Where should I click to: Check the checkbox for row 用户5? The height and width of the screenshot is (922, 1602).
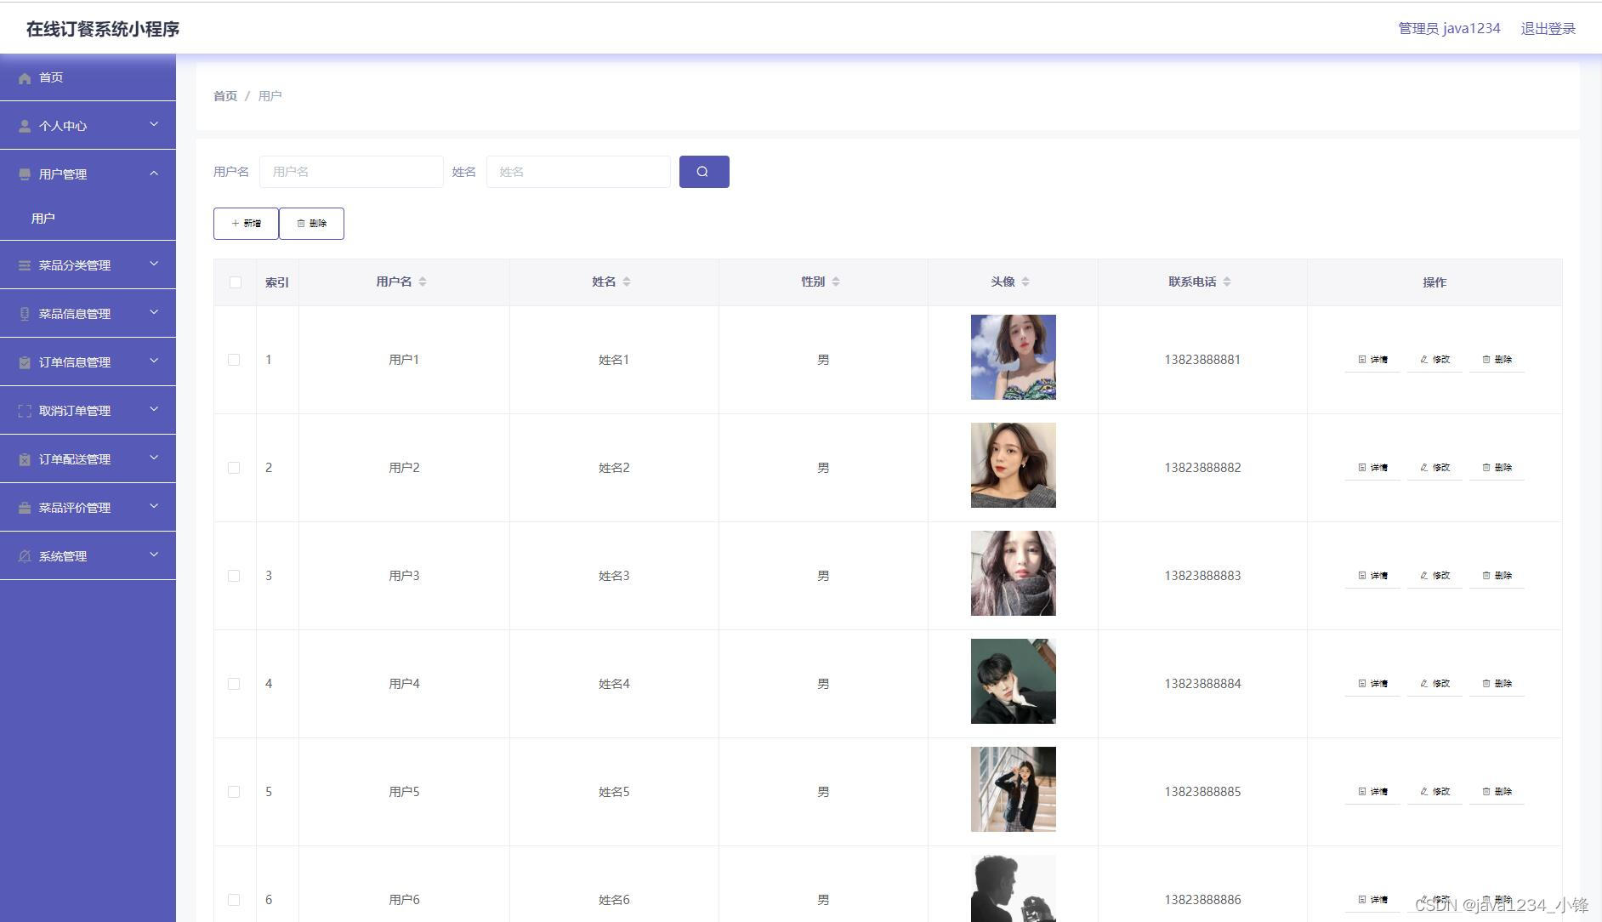[234, 792]
